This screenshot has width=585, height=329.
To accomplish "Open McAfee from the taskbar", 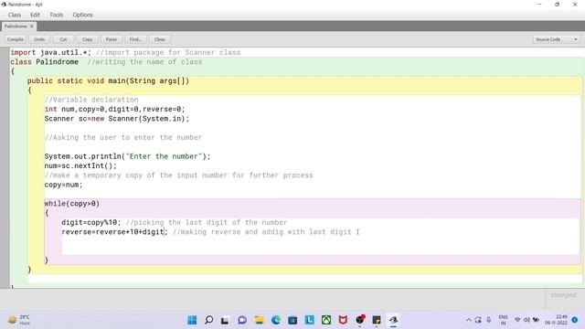I will coord(343,320).
